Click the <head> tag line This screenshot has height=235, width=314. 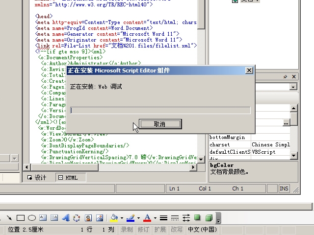44,16
